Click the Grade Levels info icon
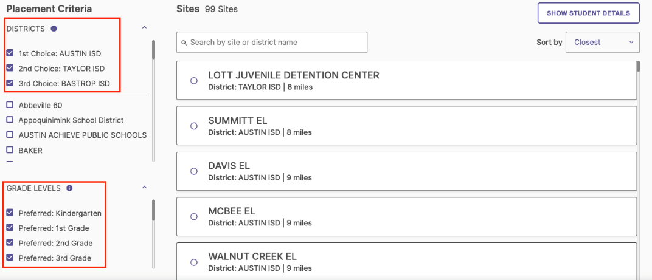This screenshot has width=652, height=280. 69,188
